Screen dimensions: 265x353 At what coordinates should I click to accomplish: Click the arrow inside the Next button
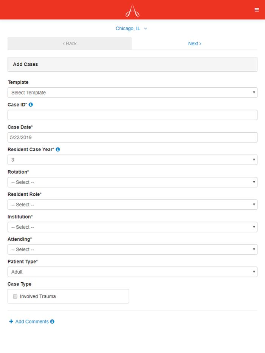[200, 43]
